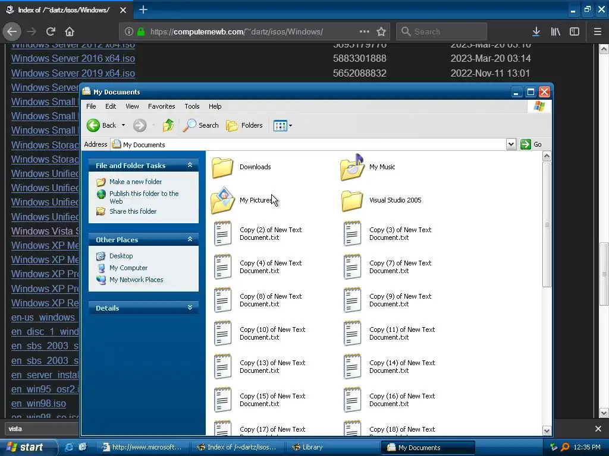Open the Help menu
This screenshot has width=609, height=456.
215,106
